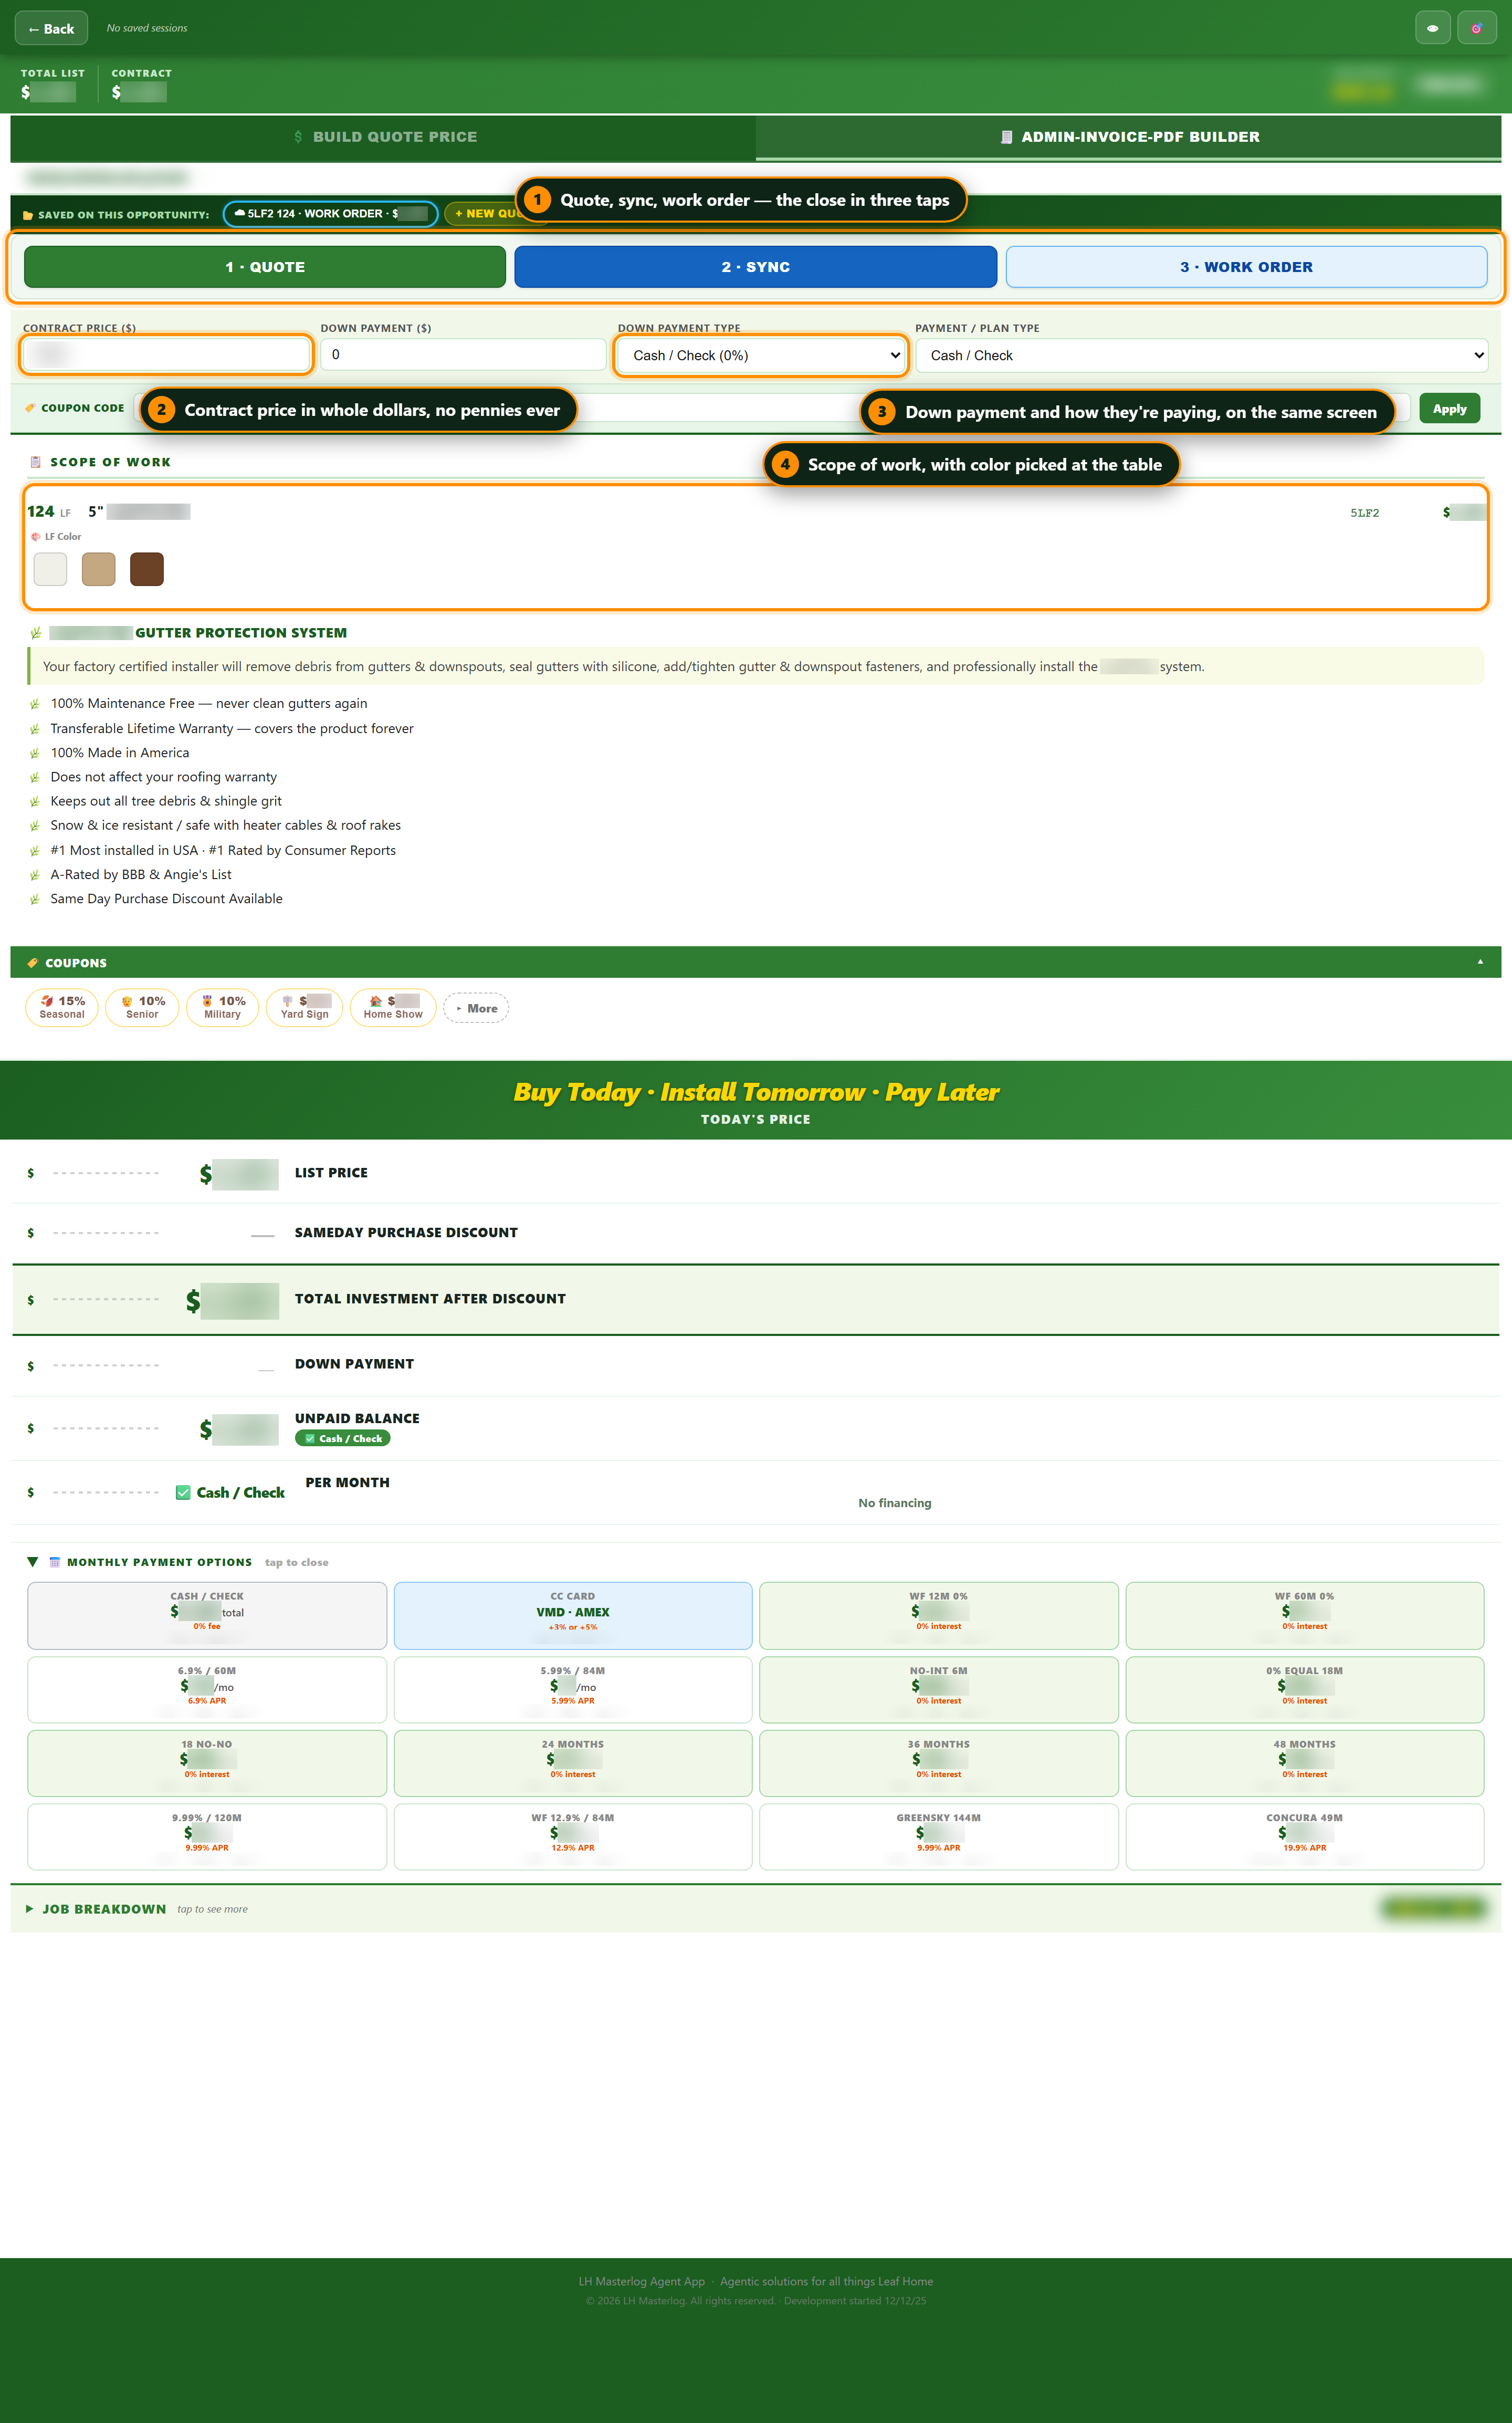Viewport: 1512px width, 2423px height.
Task: Open the saved 5LF2 124 Work Order chip
Action: [330, 213]
